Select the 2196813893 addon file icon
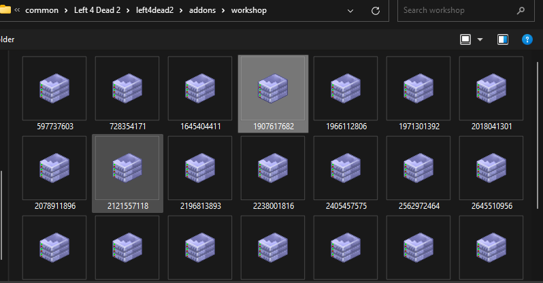The image size is (543, 283). [200, 168]
